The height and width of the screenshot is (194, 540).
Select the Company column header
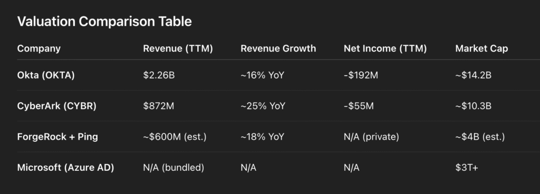[x=39, y=48]
